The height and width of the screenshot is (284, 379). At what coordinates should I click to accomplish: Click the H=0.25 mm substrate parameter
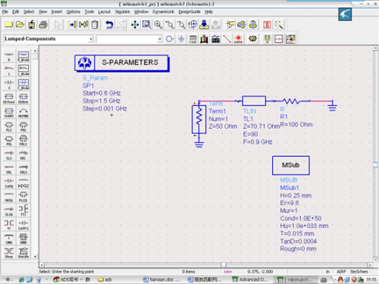(296, 195)
